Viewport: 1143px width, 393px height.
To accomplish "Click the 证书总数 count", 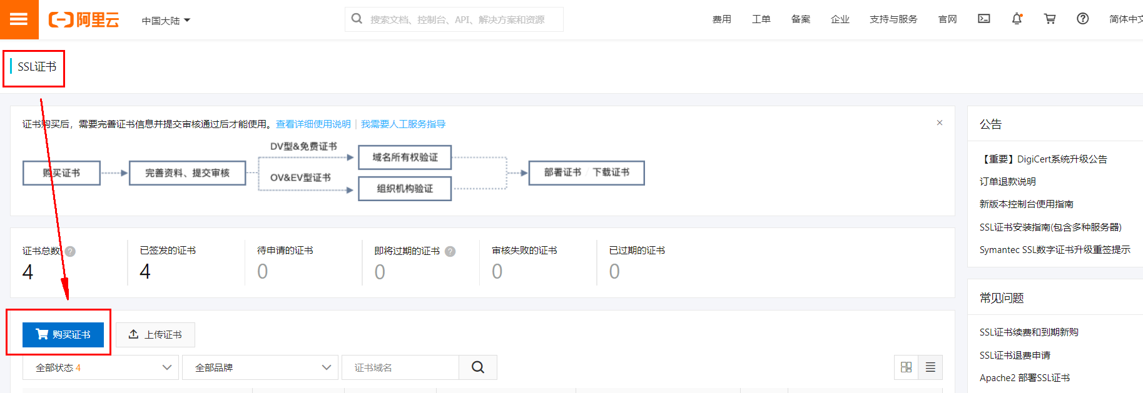I will 28,272.
